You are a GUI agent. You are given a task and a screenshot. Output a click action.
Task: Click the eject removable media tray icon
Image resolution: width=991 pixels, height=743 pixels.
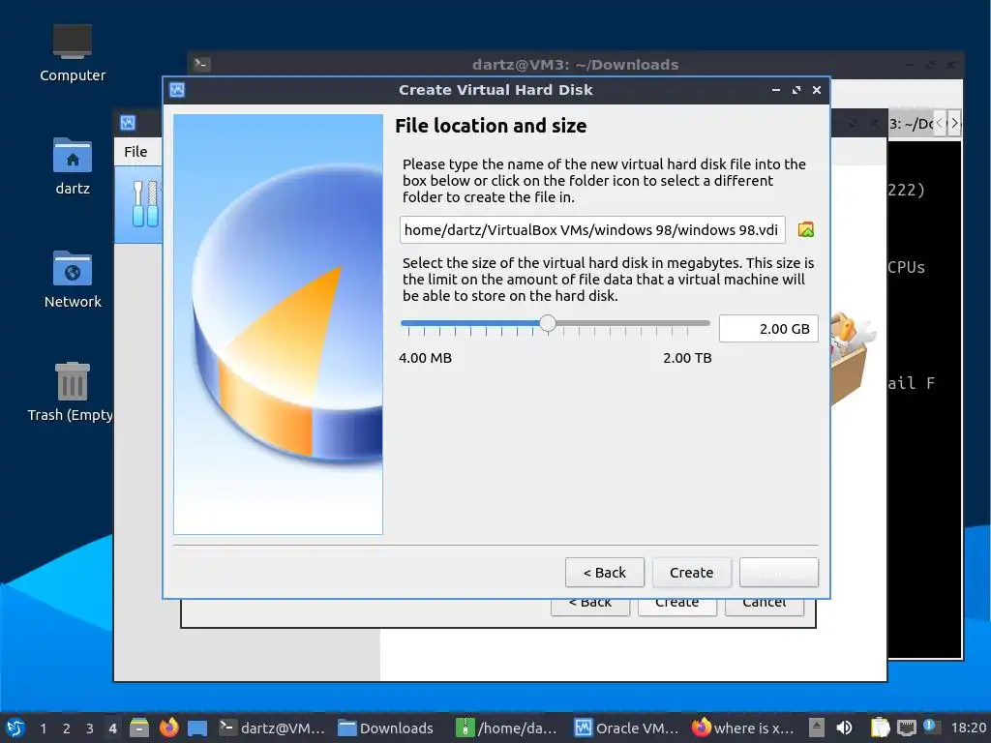tap(817, 728)
